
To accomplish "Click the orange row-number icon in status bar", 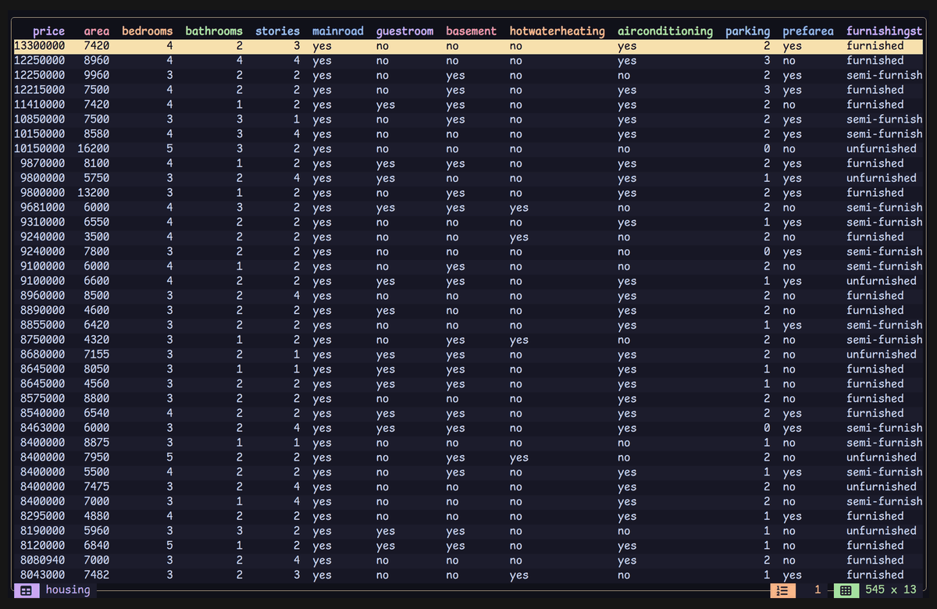I will 782,590.
